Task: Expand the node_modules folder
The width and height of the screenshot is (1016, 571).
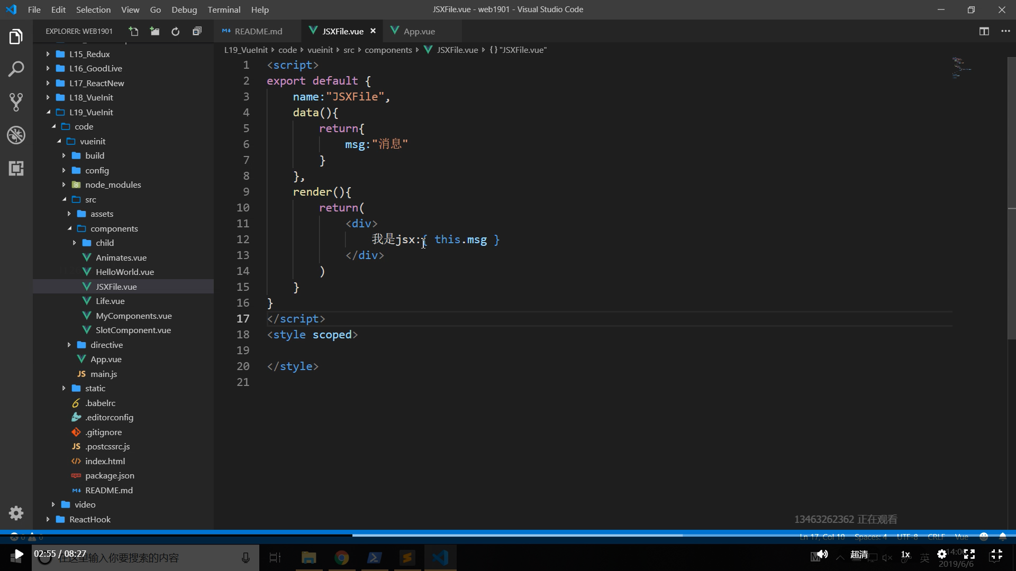Action: click(x=63, y=185)
